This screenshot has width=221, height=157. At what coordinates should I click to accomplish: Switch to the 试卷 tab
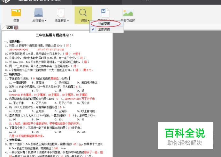point(10,28)
